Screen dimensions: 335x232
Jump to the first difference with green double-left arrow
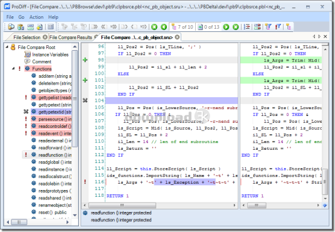(154, 27)
